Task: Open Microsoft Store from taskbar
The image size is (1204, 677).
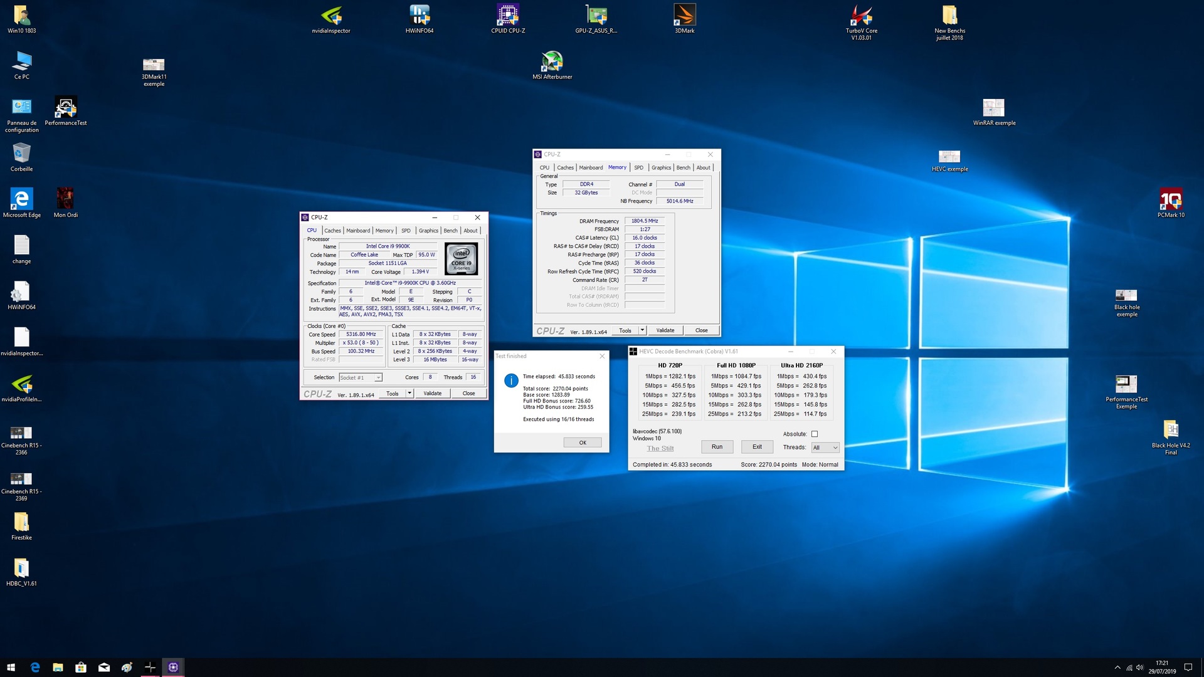Action: tap(81, 668)
